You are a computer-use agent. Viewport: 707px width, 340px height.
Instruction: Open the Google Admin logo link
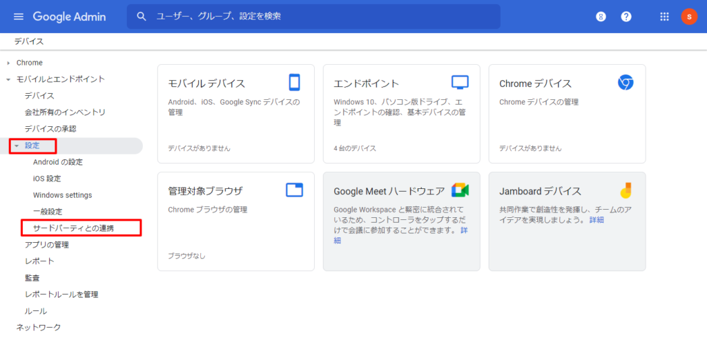tap(69, 17)
